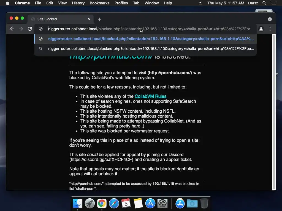The width and height of the screenshot is (282, 211).
Task: Click the date and time in menu bar
Action: point(226,3)
